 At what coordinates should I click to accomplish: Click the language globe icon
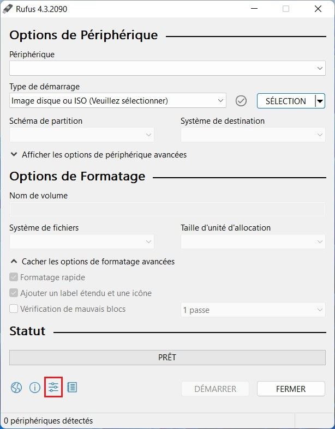[16, 388]
